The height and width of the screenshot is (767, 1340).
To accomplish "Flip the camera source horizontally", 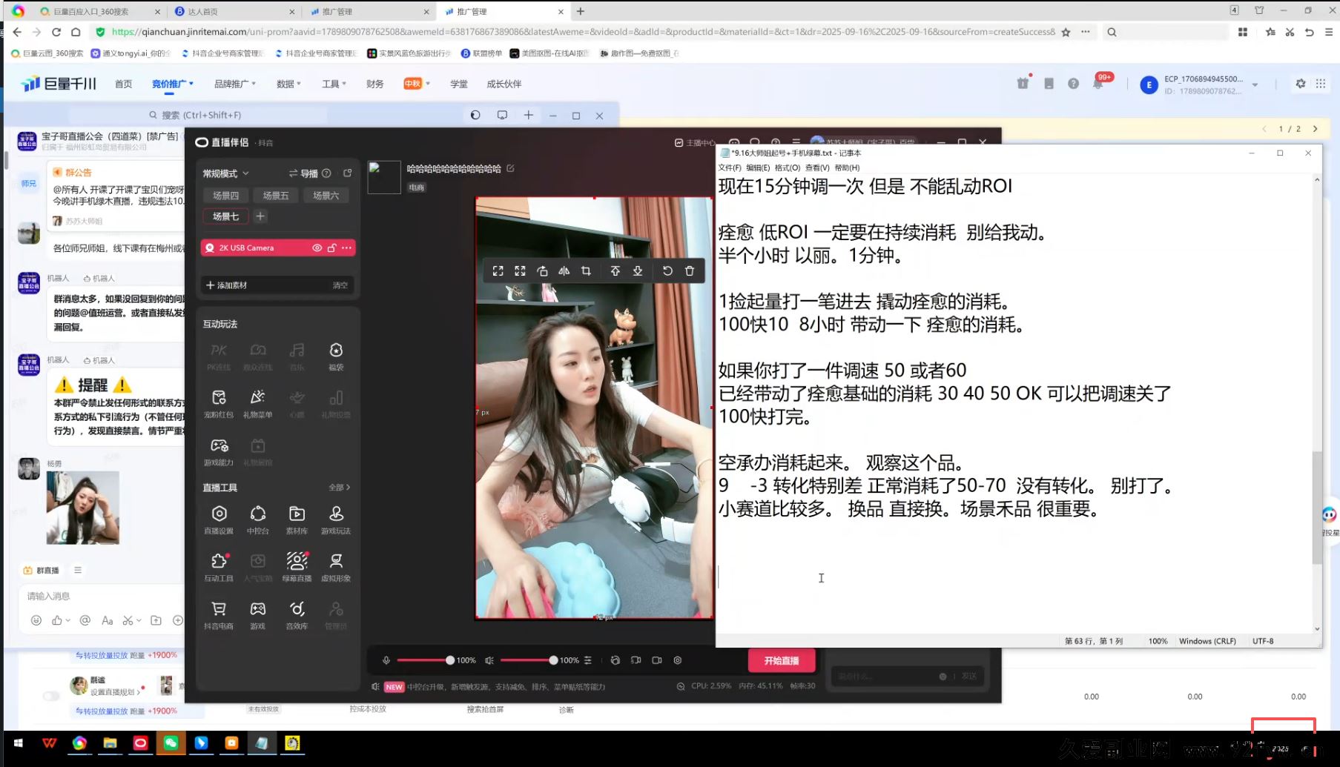I will tap(564, 271).
